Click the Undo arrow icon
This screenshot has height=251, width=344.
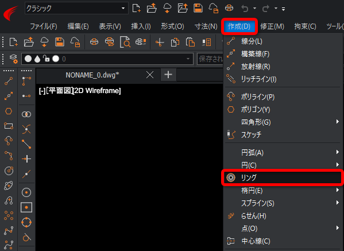(245, 9)
